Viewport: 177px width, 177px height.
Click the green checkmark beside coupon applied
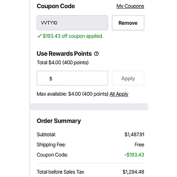pyautogui.click(x=39, y=36)
